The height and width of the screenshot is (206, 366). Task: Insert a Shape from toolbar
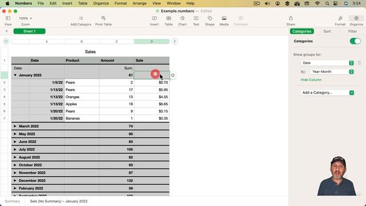(210, 18)
